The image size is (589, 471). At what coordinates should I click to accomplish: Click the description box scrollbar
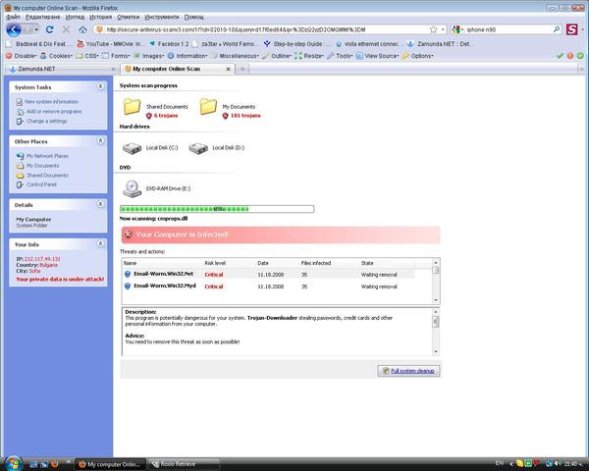436,332
